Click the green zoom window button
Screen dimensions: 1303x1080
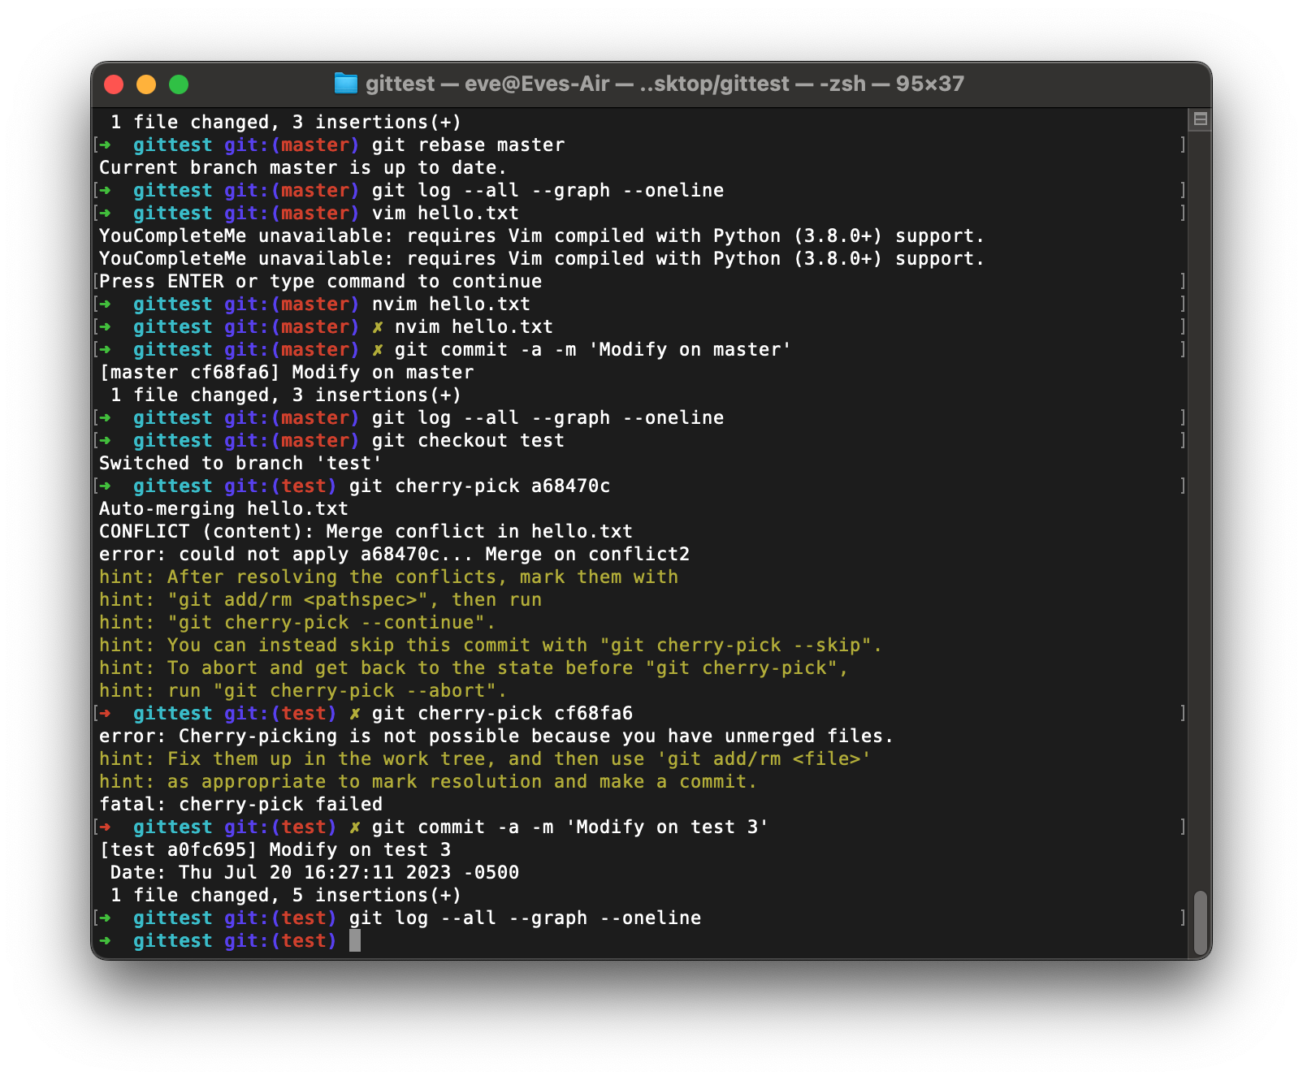pyautogui.click(x=179, y=84)
